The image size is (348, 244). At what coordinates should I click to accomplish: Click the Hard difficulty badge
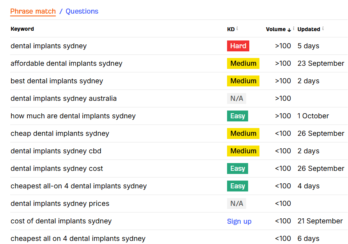(x=238, y=46)
